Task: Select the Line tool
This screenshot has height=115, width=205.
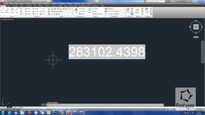Action: click(3, 10)
